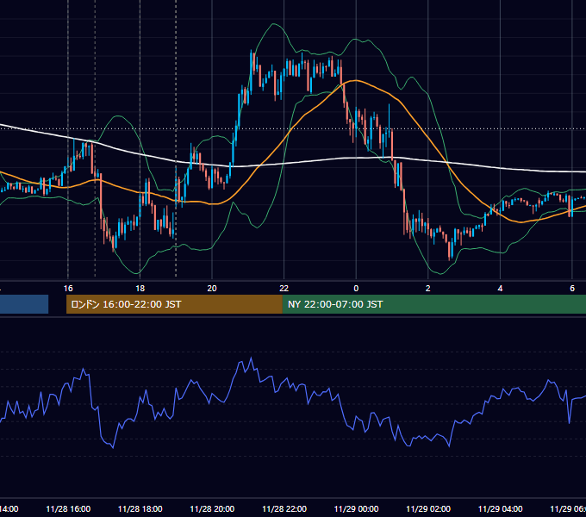This screenshot has height=517, width=586.
Task: Click hour label 20 under price chart
Action: pos(212,289)
